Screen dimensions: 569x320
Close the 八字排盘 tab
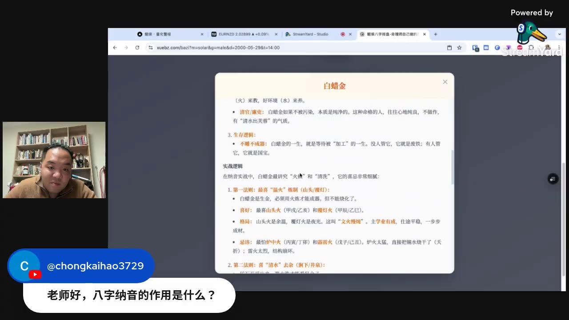425,34
